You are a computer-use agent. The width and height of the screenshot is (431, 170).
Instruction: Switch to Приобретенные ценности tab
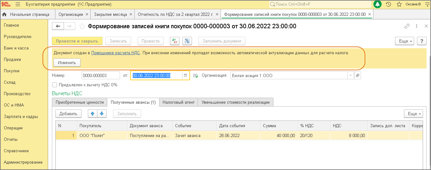click(x=80, y=102)
